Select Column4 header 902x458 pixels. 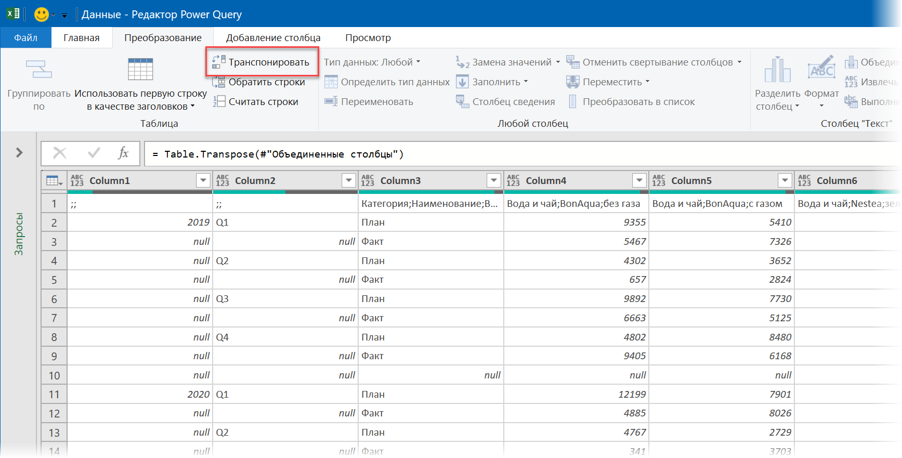click(x=576, y=180)
